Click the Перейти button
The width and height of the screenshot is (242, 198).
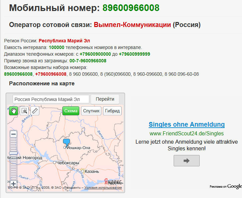pyautogui.click(x=105, y=99)
